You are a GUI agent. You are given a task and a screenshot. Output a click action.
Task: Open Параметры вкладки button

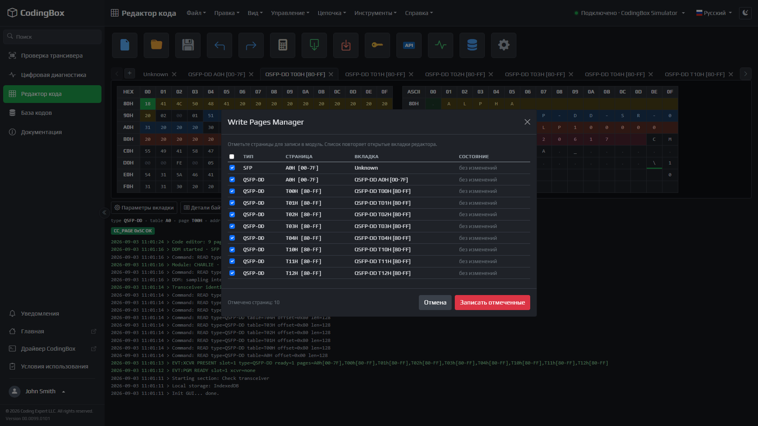coord(144,207)
